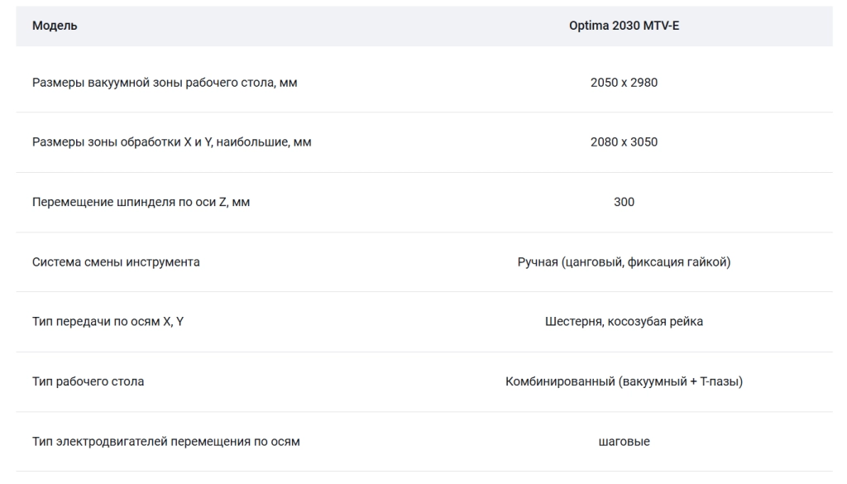847x484 pixels.
Task: Select the 'Optima 2030 MTV-E' header value
Action: coord(624,26)
